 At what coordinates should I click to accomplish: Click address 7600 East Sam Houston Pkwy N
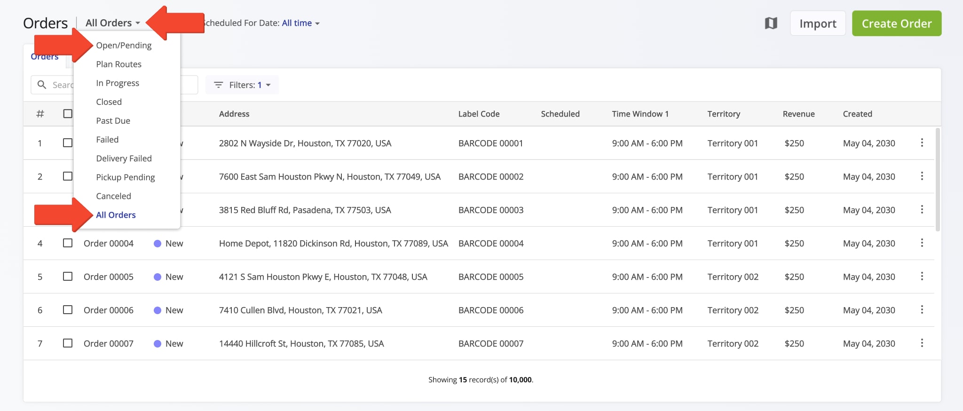[330, 176]
